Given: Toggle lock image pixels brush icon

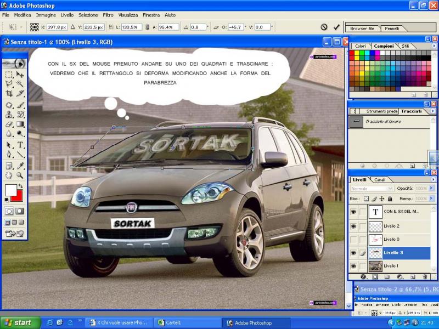Looking at the screenshot, I should pyautogui.click(x=374, y=198).
